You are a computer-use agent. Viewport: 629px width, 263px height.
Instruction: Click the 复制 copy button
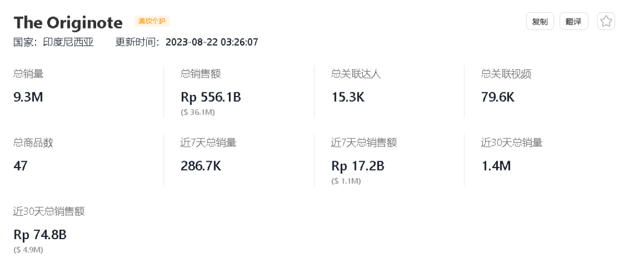540,22
